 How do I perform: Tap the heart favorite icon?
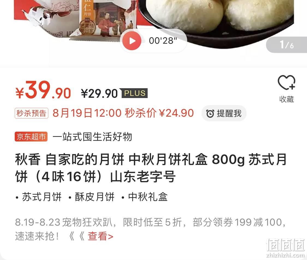pos(287,83)
